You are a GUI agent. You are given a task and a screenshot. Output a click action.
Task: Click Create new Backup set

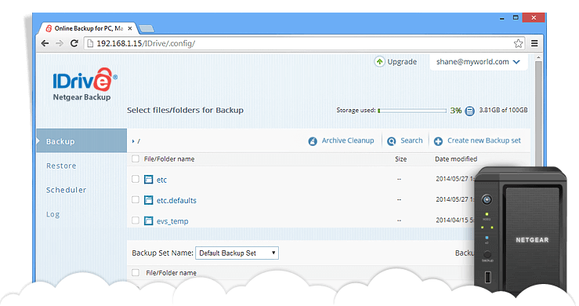(x=484, y=140)
